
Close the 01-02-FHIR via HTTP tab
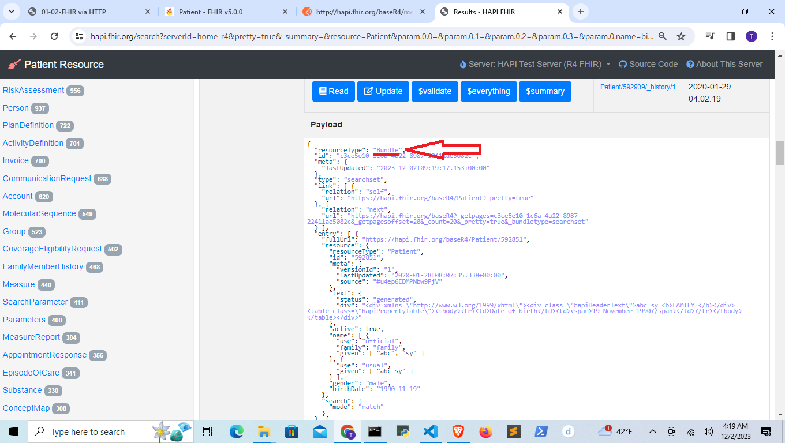coord(148,12)
